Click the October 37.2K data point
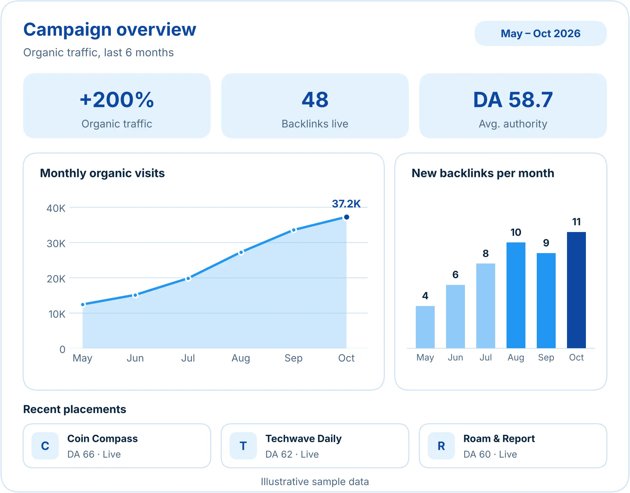The height and width of the screenshot is (493, 630). click(x=346, y=217)
